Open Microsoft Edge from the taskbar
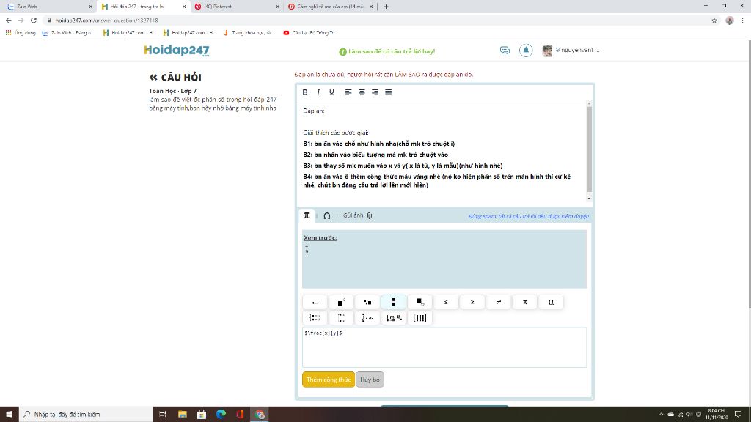Image resolution: width=751 pixels, height=422 pixels. [x=221, y=415]
